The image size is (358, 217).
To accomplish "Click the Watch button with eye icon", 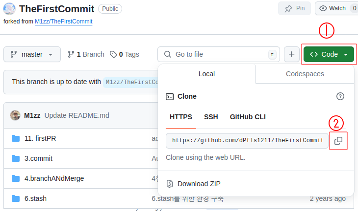I will [x=336, y=8].
